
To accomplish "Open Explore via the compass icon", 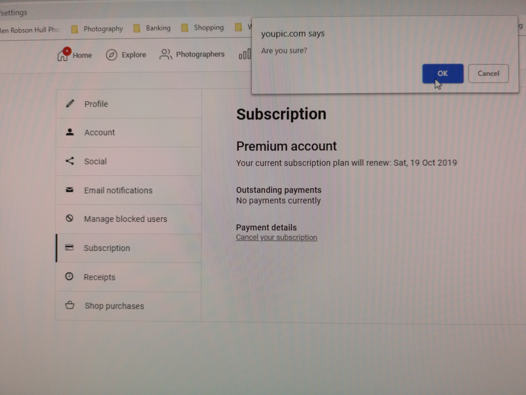I will click(112, 55).
